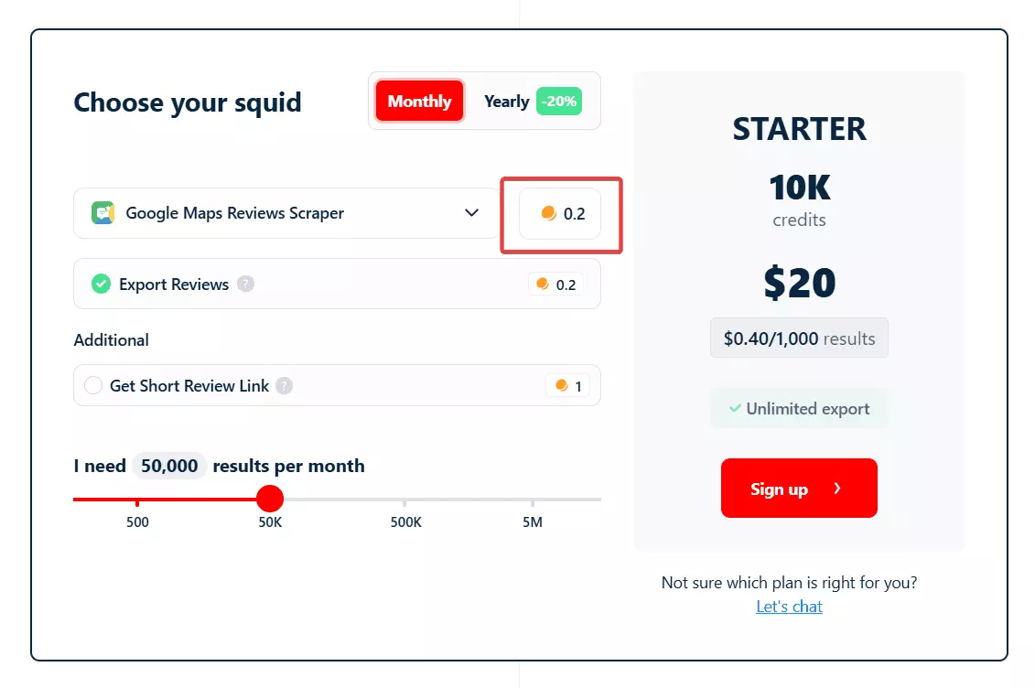Viewport: 1035px width, 688px height.
Task: Click the green checkmark on Export Reviews
Action: [101, 284]
